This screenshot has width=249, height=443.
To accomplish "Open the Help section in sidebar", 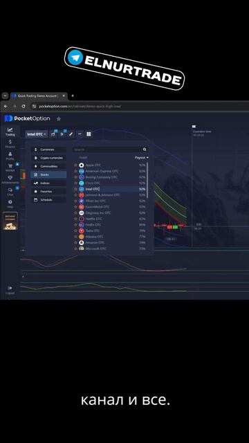I will click(10, 204).
